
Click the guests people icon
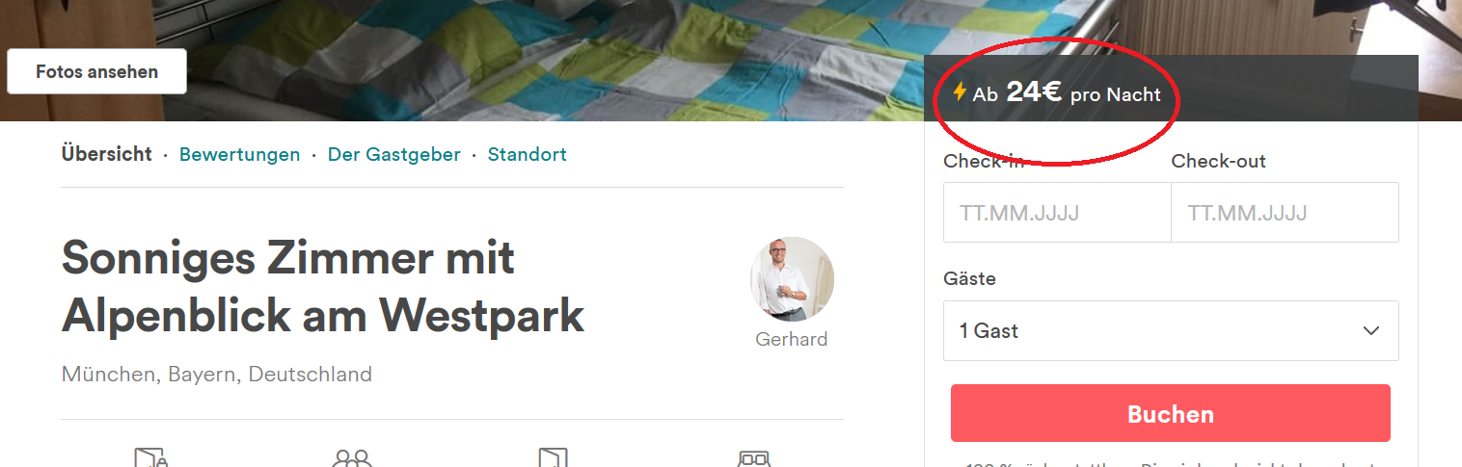(352, 458)
